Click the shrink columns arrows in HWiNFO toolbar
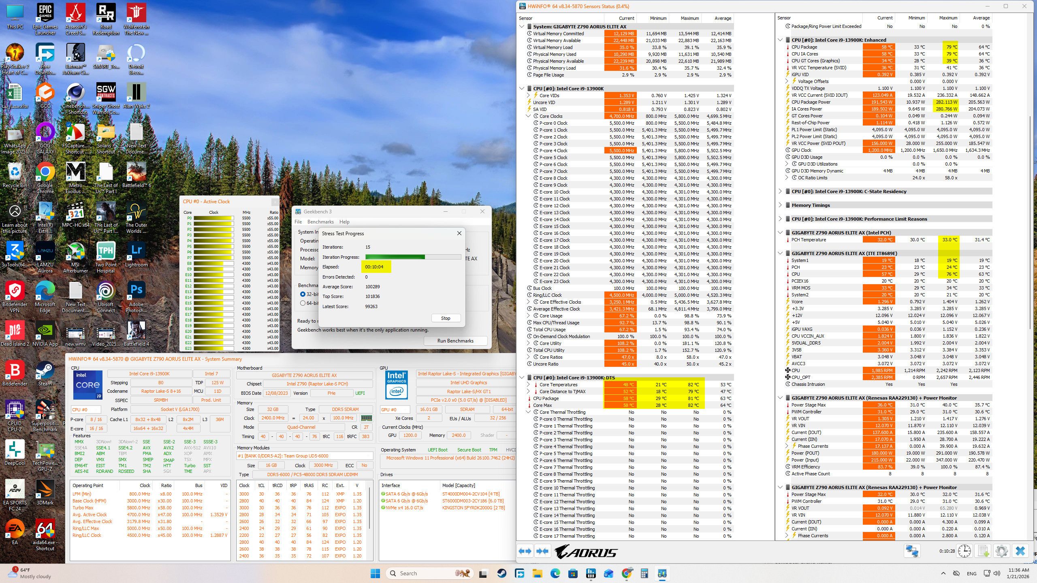Image resolution: width=1037 pixels, height=583 pixels. coord(542,551)
